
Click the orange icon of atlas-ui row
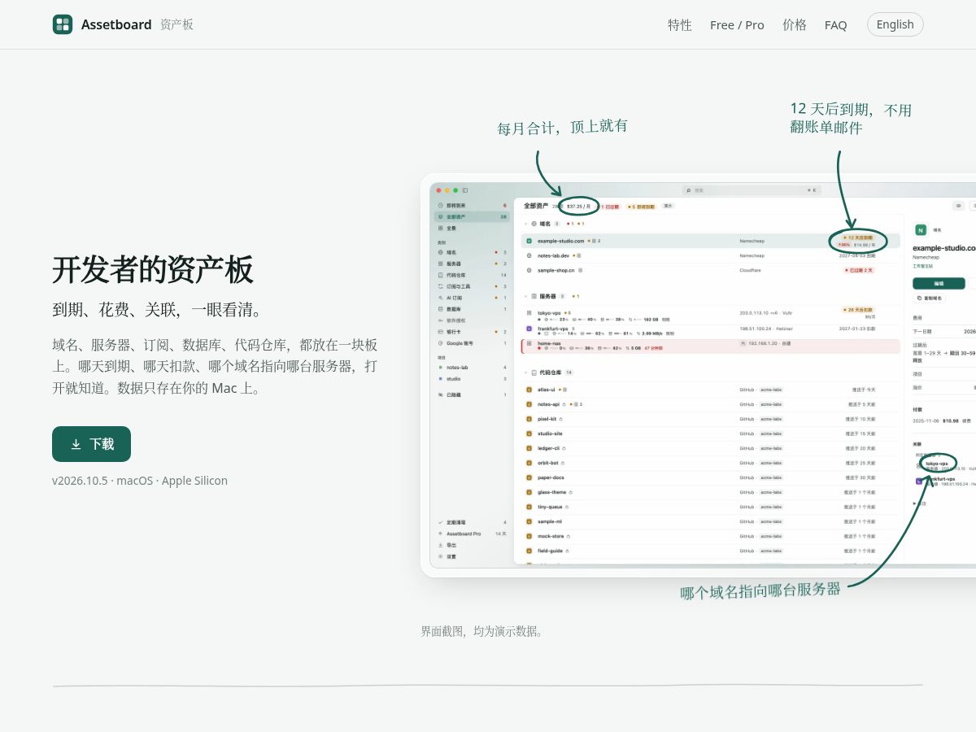[529, 390]
